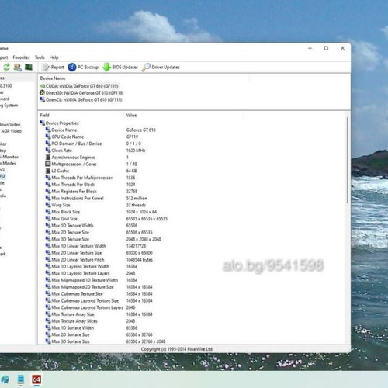The width and height of the screenshot is (388, 388).
Task: Open the Report wizard from toolbar
Action: [53, 68]
